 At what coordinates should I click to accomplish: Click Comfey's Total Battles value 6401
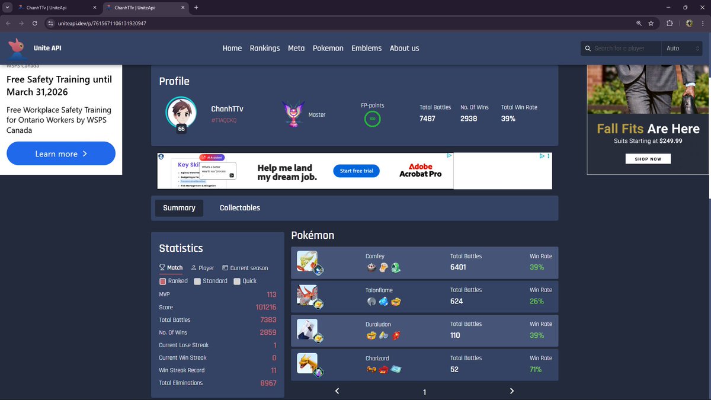458,267
